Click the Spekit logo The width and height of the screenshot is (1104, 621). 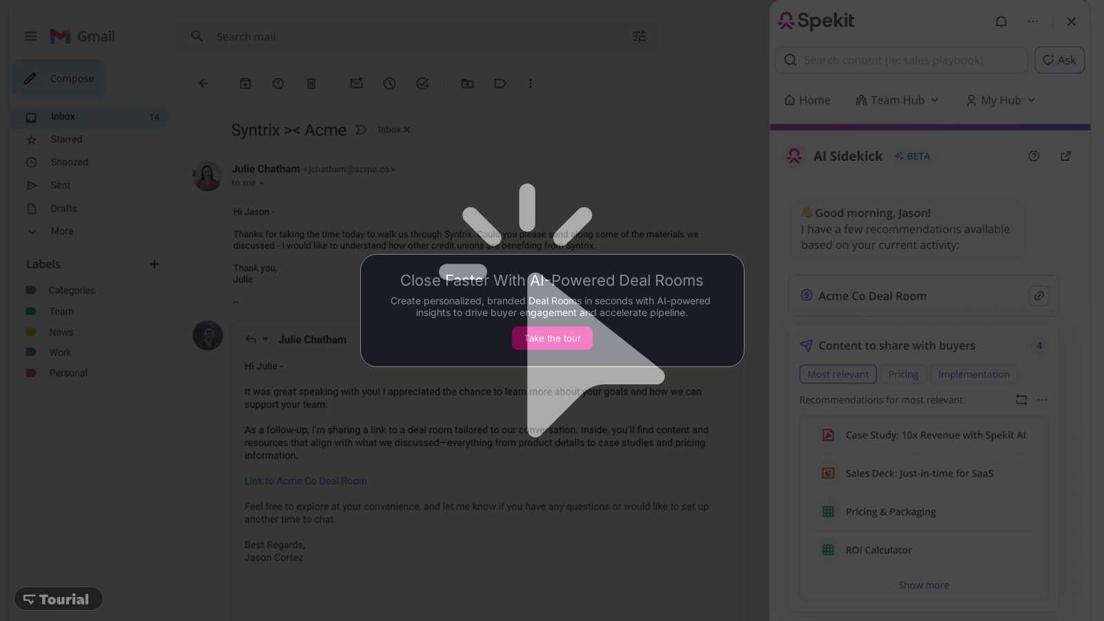point(816,21)
